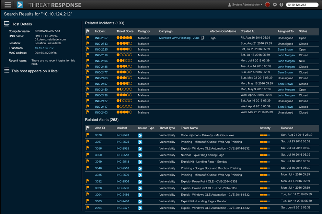This screenshot has height=214, width=322.
Task: Click source type icon for alert 3004
Action: [140, 195]
